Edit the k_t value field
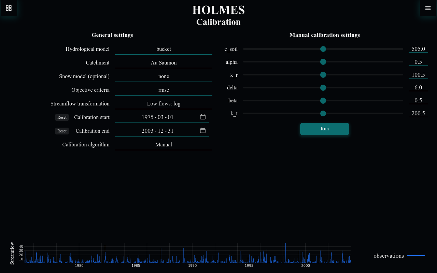This screenshot has width=437, height=273. coord(418,113)
